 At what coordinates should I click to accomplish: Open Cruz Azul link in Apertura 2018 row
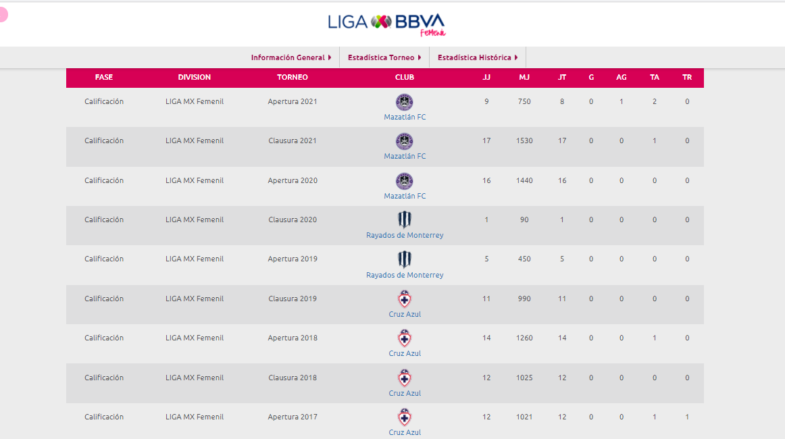405,353
